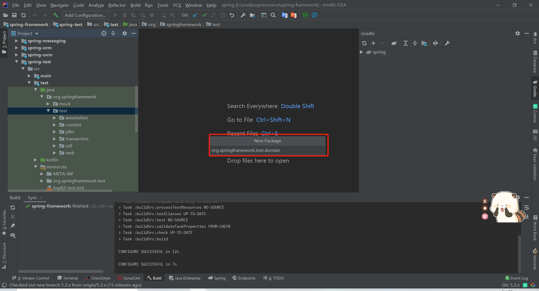The height and width of the screenshot is (291, 539).
Task: Open the Navigate menu
Action: tap(60, 5)
